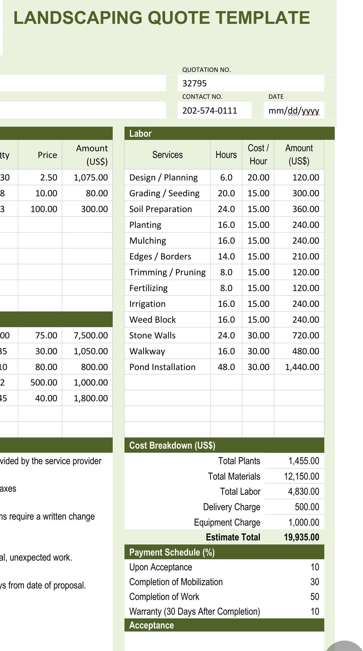363x651 pixels.
Task: Click the Warranty (30 Days After Completion) row
Action: [x=224, y=611]
